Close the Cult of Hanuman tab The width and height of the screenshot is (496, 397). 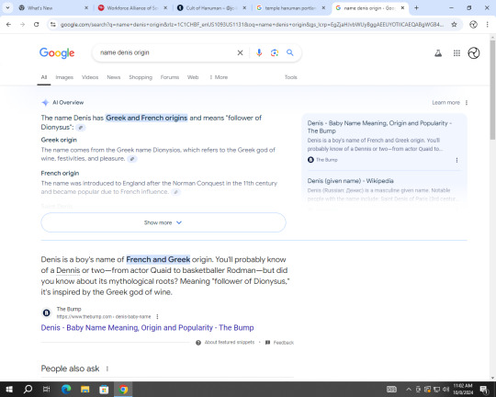point(244,8)
